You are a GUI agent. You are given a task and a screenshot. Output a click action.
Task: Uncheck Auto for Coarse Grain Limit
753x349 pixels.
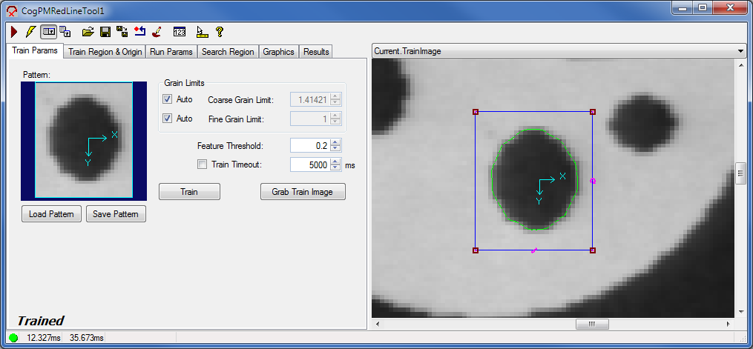pos(168,99)
